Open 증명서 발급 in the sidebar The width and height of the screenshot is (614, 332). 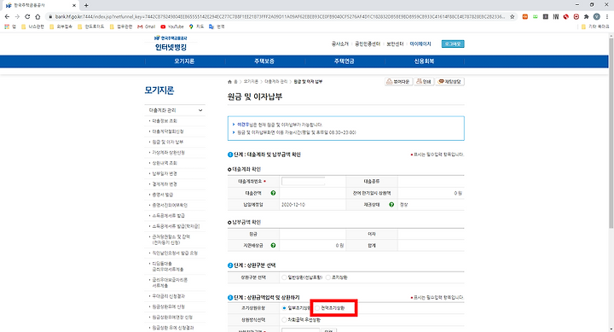click(x=163, y=195)
